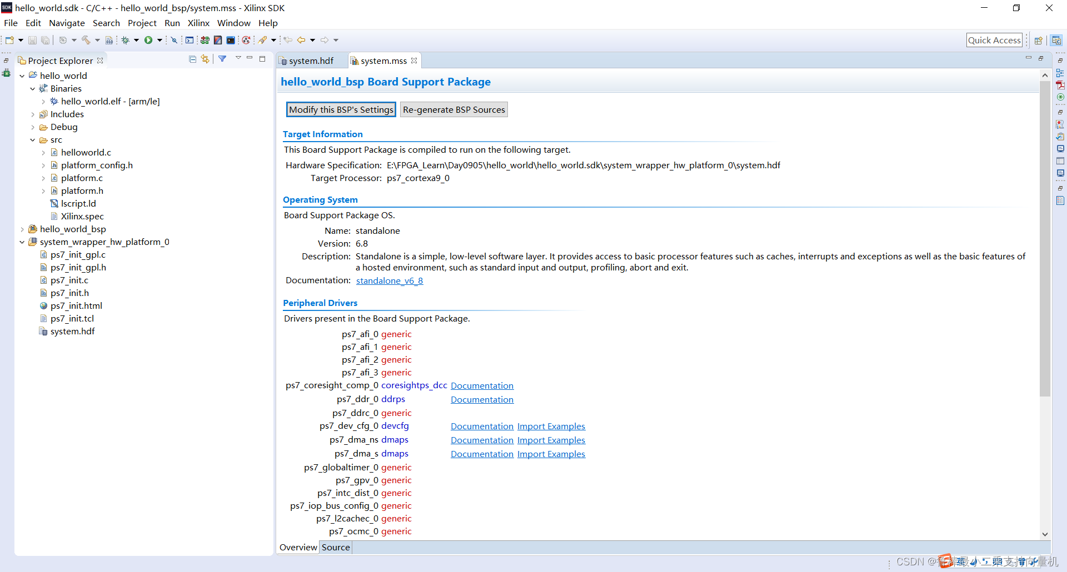Open the black XSCT console icon
Viewport: 1067px width, 572px height.
tap(231, 40)
